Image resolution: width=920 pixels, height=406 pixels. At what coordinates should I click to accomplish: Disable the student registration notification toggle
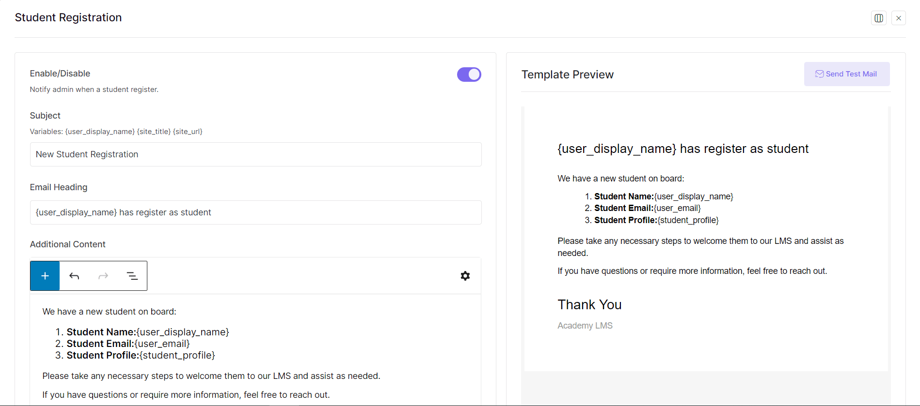tap(469, 74)
